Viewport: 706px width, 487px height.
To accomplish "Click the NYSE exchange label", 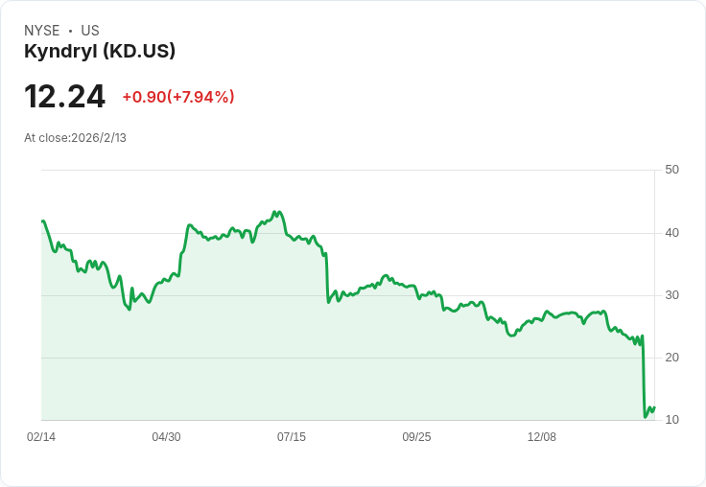I will 42,31.
